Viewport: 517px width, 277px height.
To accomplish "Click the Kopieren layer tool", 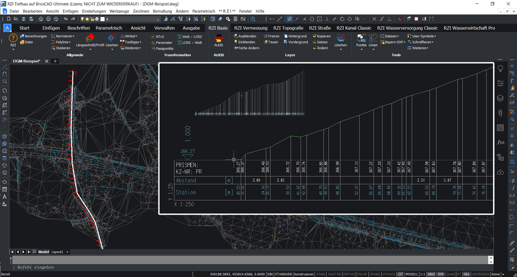I will click(x=321, y=36).
